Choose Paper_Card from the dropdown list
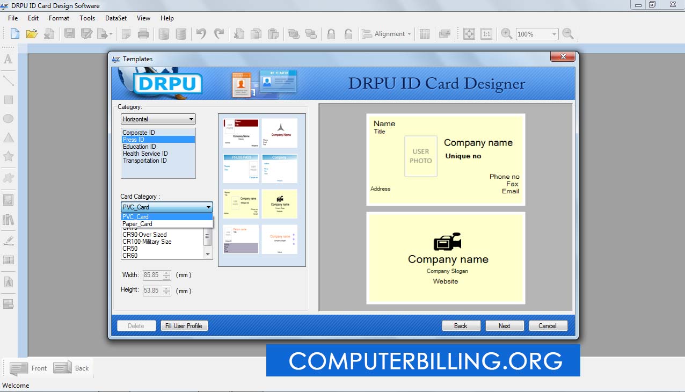 tap(167, 224)
